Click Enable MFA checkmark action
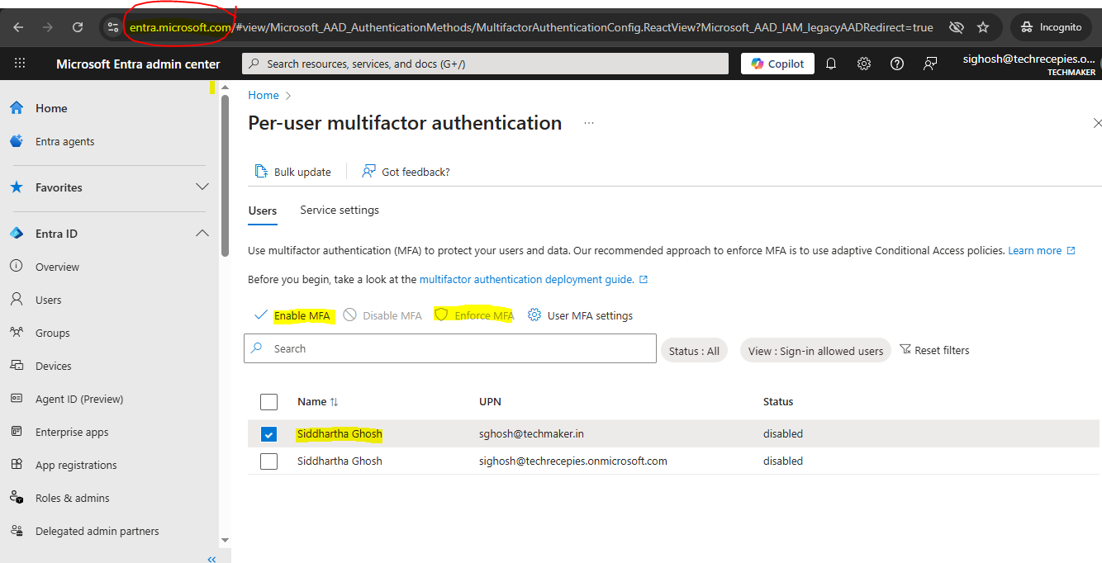1102x563 pixels. (261, 315)
